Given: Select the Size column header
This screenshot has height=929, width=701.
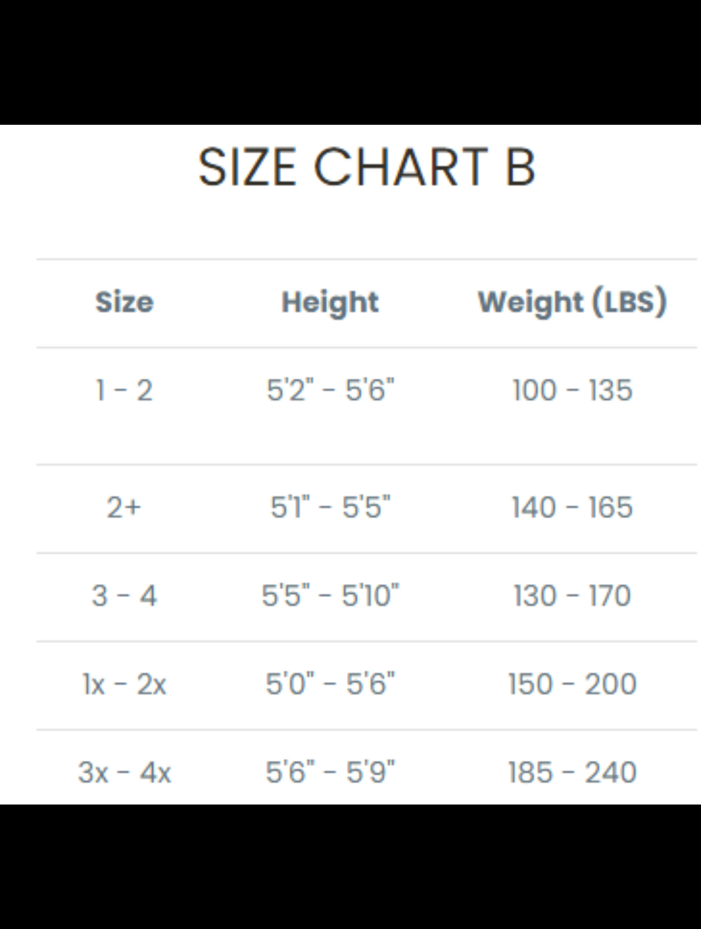Looking at the screenshot, I should click(124, 302).
